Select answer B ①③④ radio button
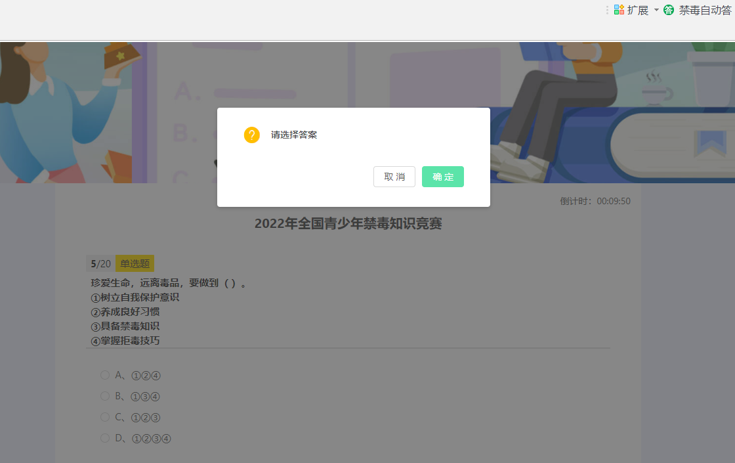The image size is (735, 463). [x=105, y=396]
